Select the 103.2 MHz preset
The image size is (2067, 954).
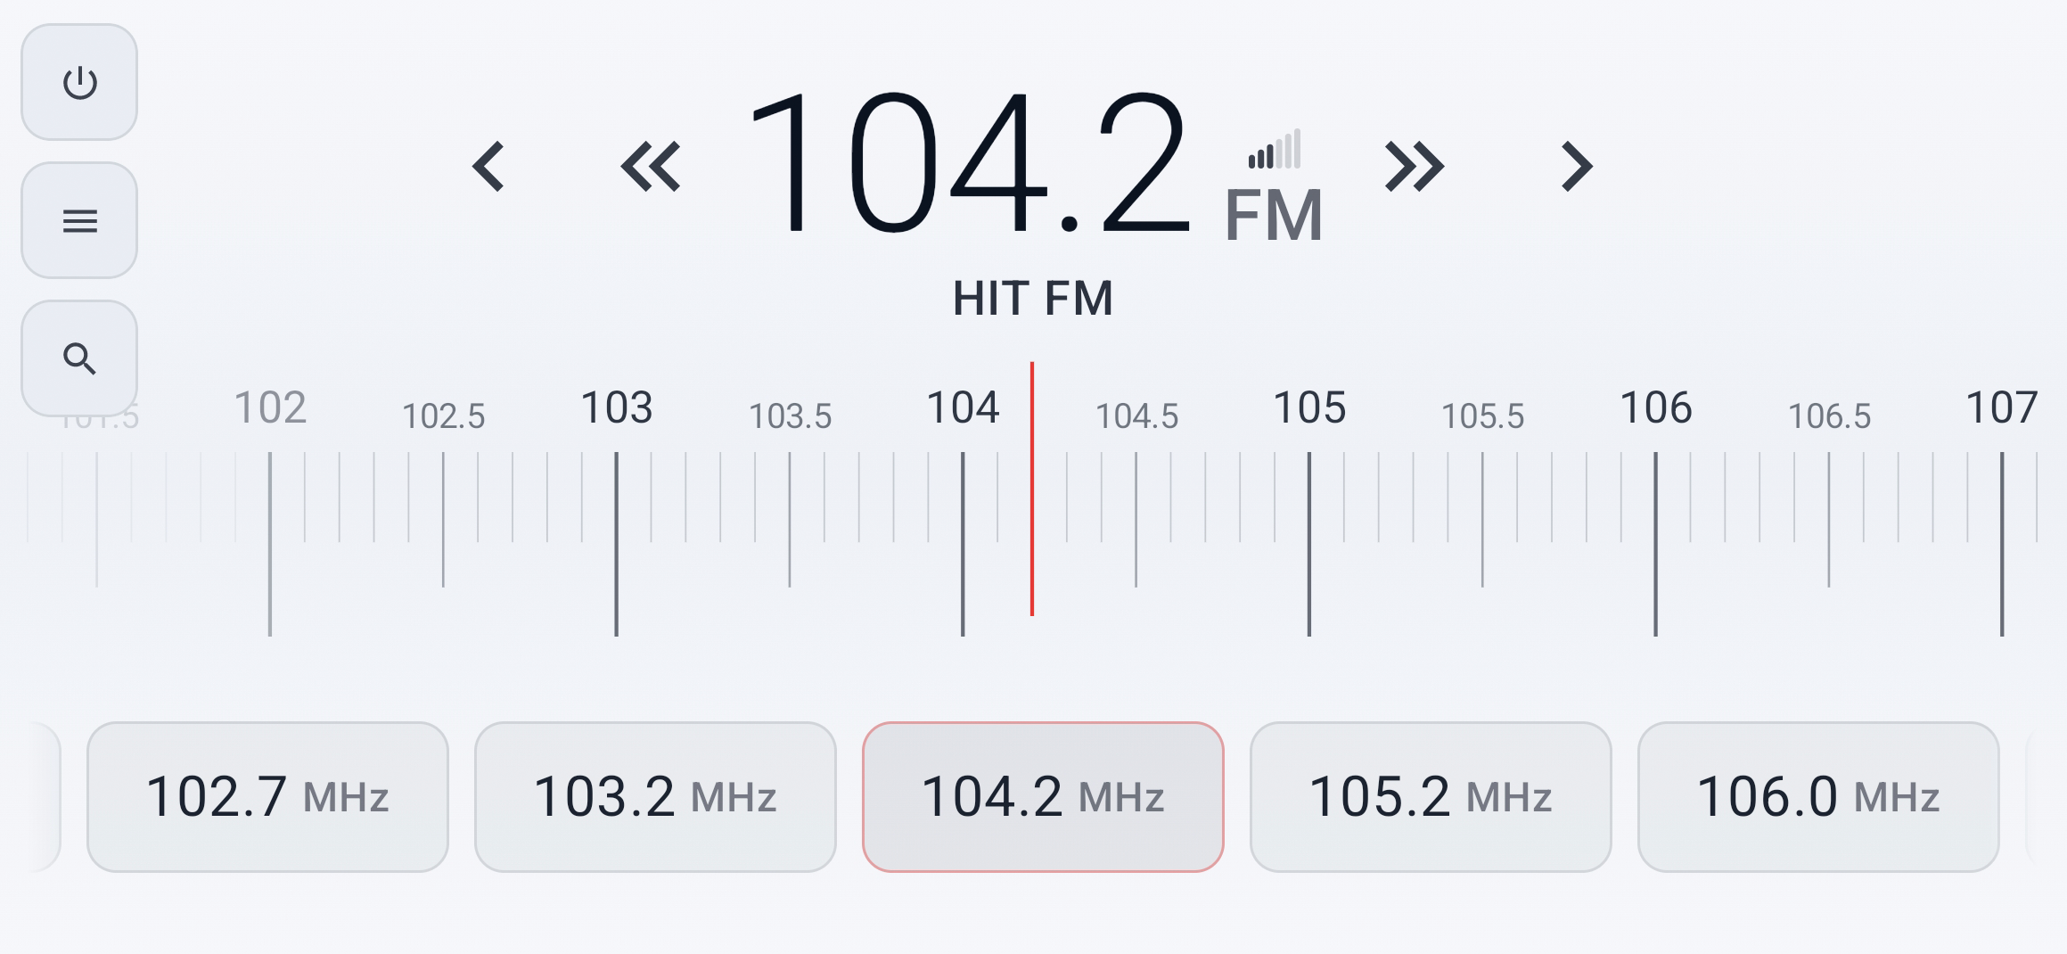click(x=655, y=797)
